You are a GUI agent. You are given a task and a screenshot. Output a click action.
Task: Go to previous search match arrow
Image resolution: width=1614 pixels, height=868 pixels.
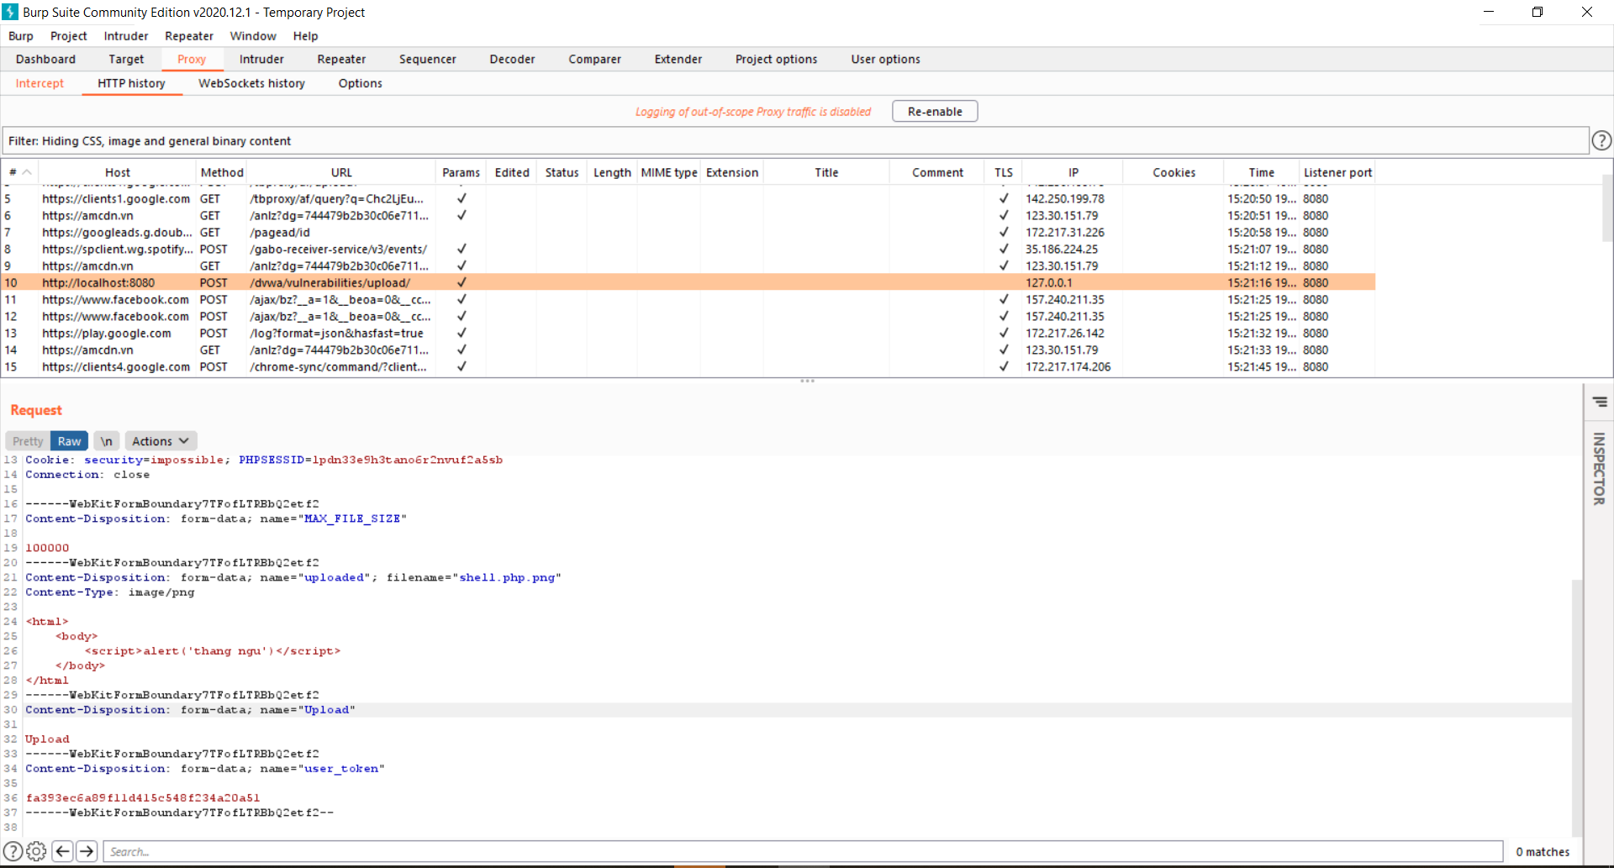pos(62,851)
